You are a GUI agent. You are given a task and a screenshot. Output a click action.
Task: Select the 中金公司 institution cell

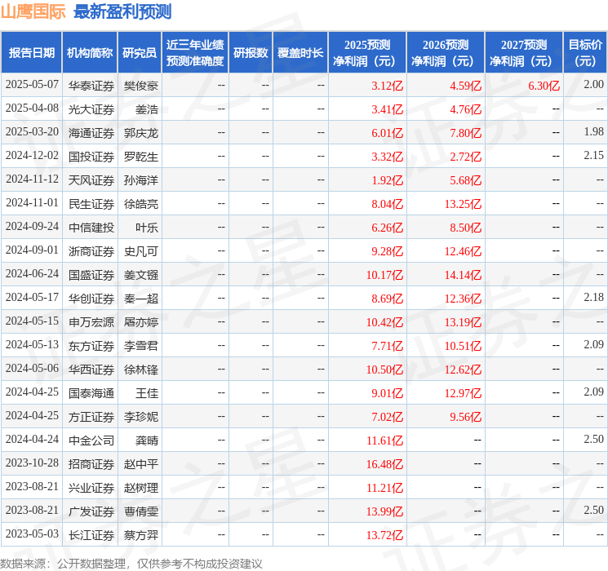pos(91,440)
